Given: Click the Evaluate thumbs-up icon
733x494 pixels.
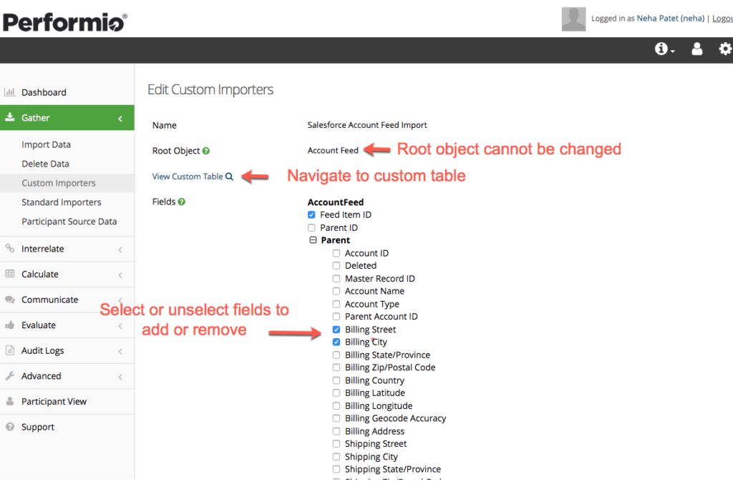Looking at the screenshot, I should (10, 325).
